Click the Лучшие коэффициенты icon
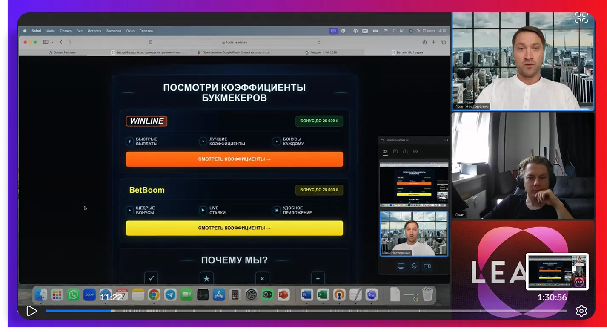 (203, 141)
